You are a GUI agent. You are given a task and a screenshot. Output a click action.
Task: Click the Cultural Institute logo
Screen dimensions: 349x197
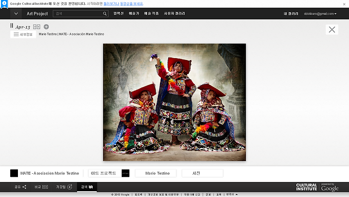click(306, 187)
